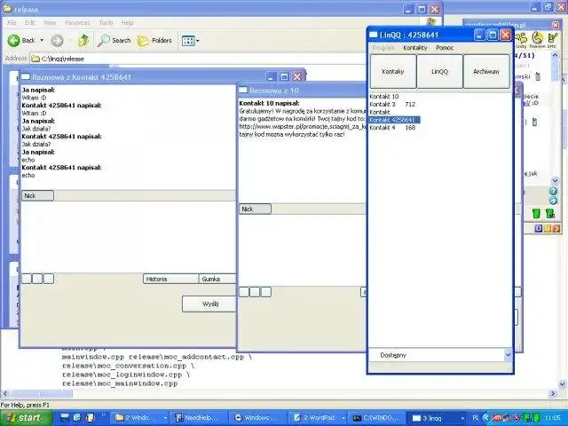This screenshot has height=426, width=568.
Task: Click the SMS icon in background messenger toolbar
Action: (x=552, y=40)
